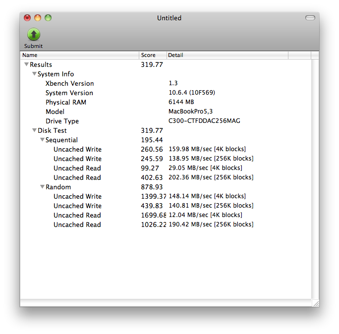The height and width of the screenshot is (334, 339).
Task: Select row with 140.81 MB/sec detail
Action: (x=166, y=206)
